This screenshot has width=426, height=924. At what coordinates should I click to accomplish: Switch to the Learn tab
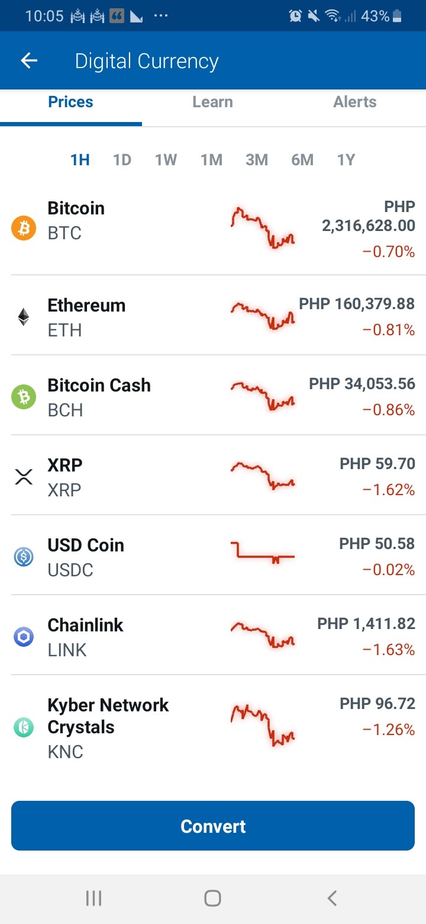212,102
